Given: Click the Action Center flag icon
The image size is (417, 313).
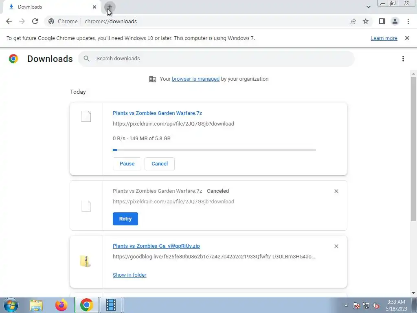Looking at the screenshot, I should [x=356, y=305].
